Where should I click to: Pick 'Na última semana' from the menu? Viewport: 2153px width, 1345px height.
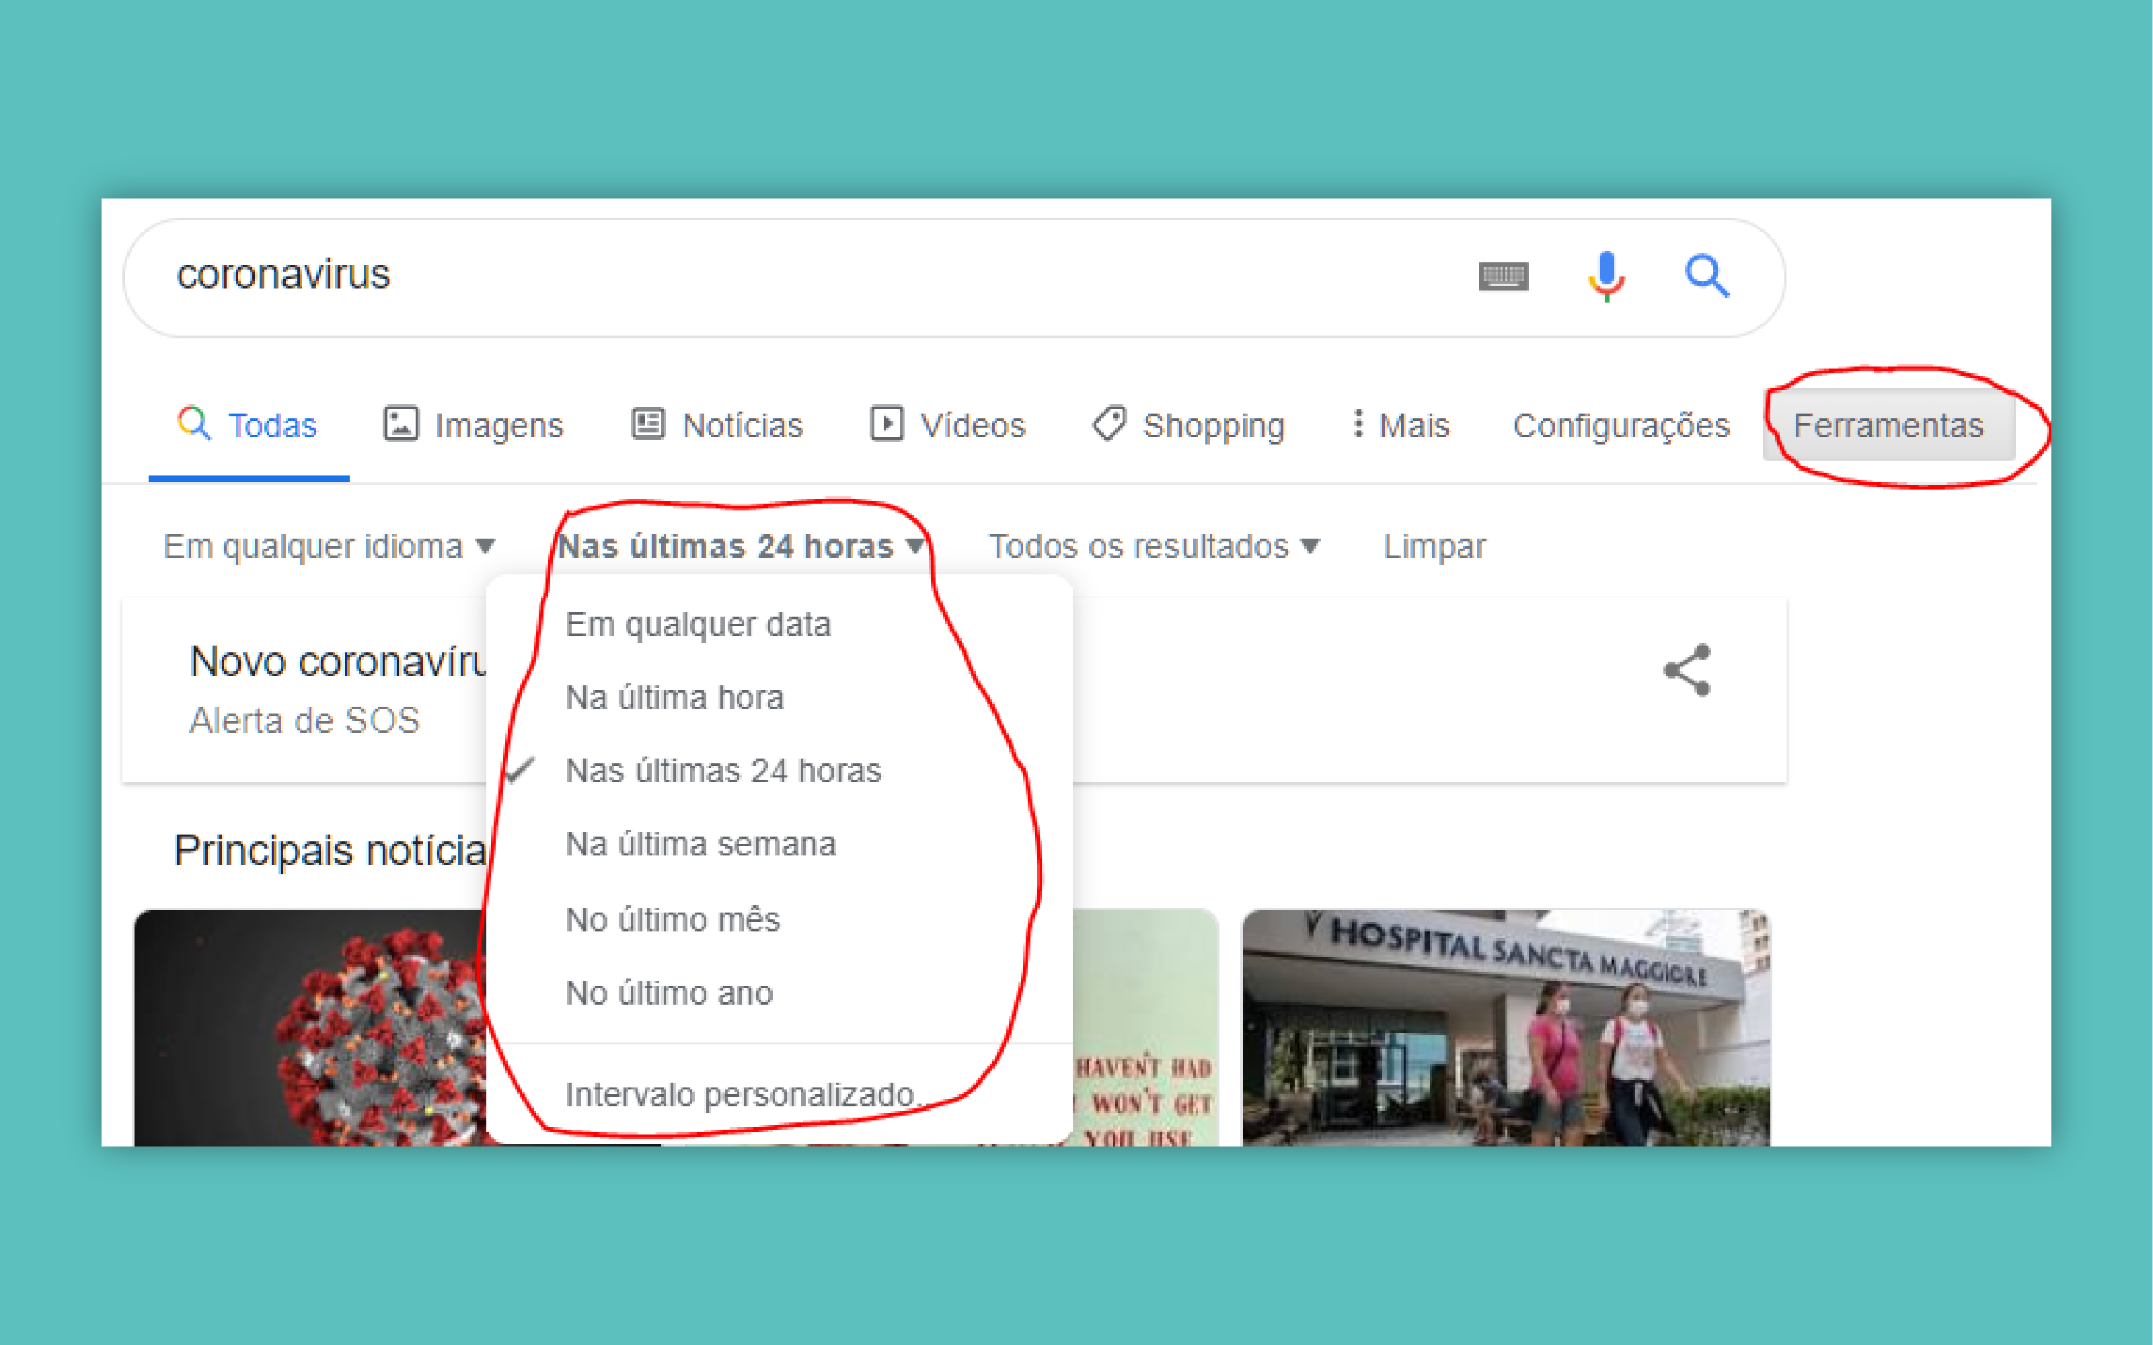click(700, 844)
